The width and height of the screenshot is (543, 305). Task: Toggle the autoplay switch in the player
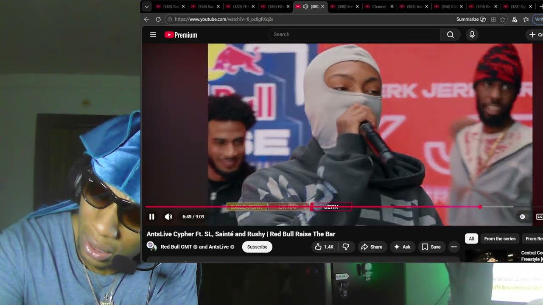(x=522, y=217)
